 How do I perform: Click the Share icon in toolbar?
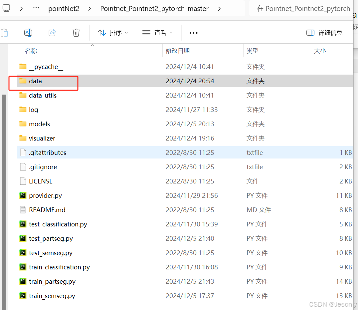52,33
